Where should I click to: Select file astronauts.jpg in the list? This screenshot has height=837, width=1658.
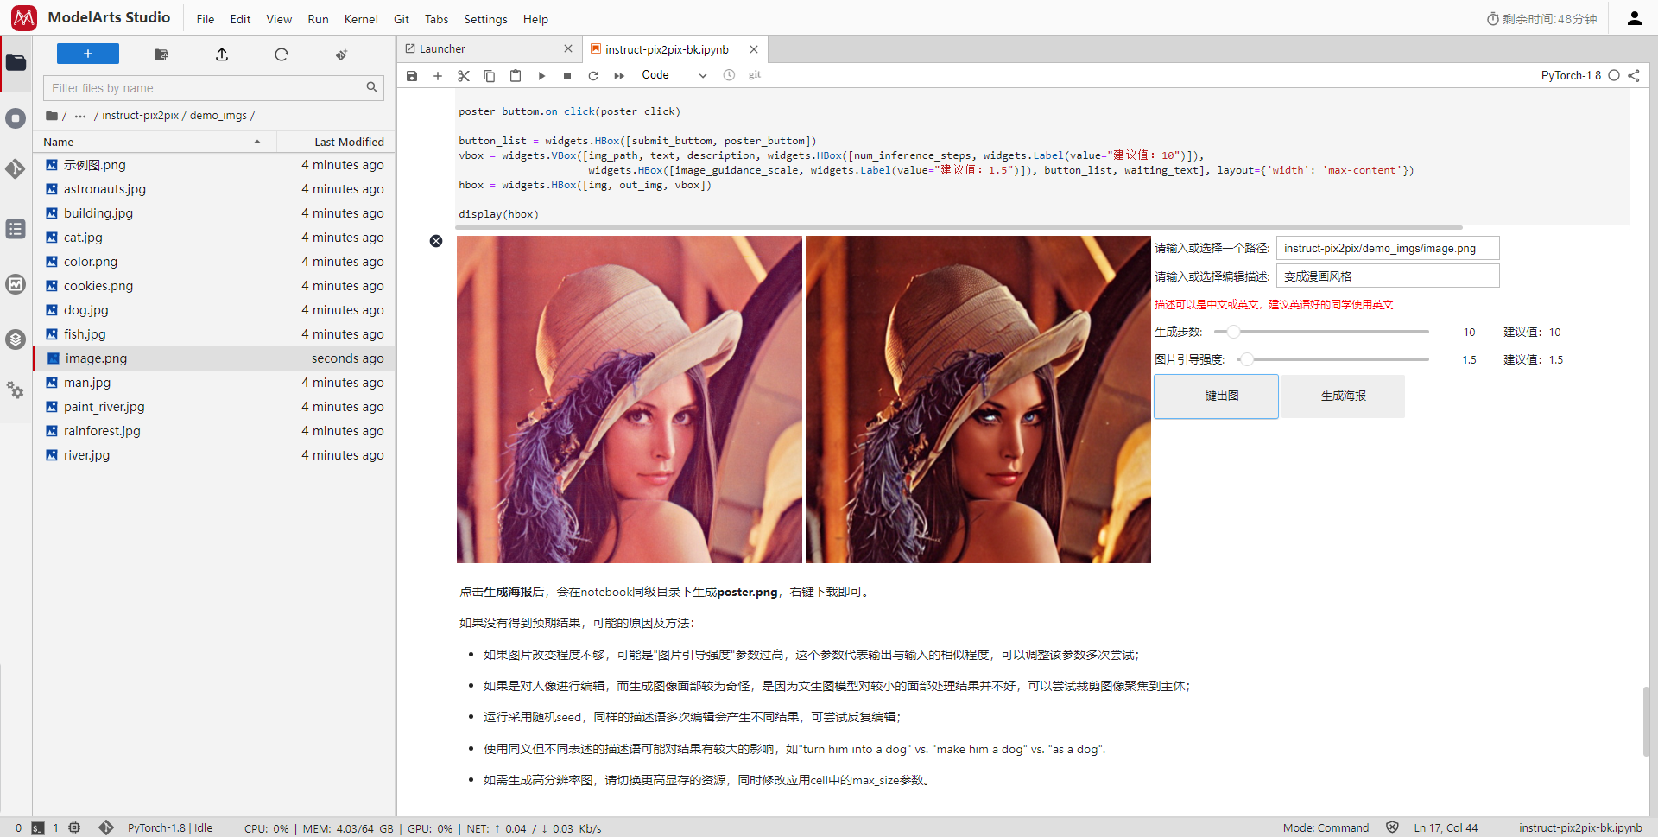(x=214, y=189)
